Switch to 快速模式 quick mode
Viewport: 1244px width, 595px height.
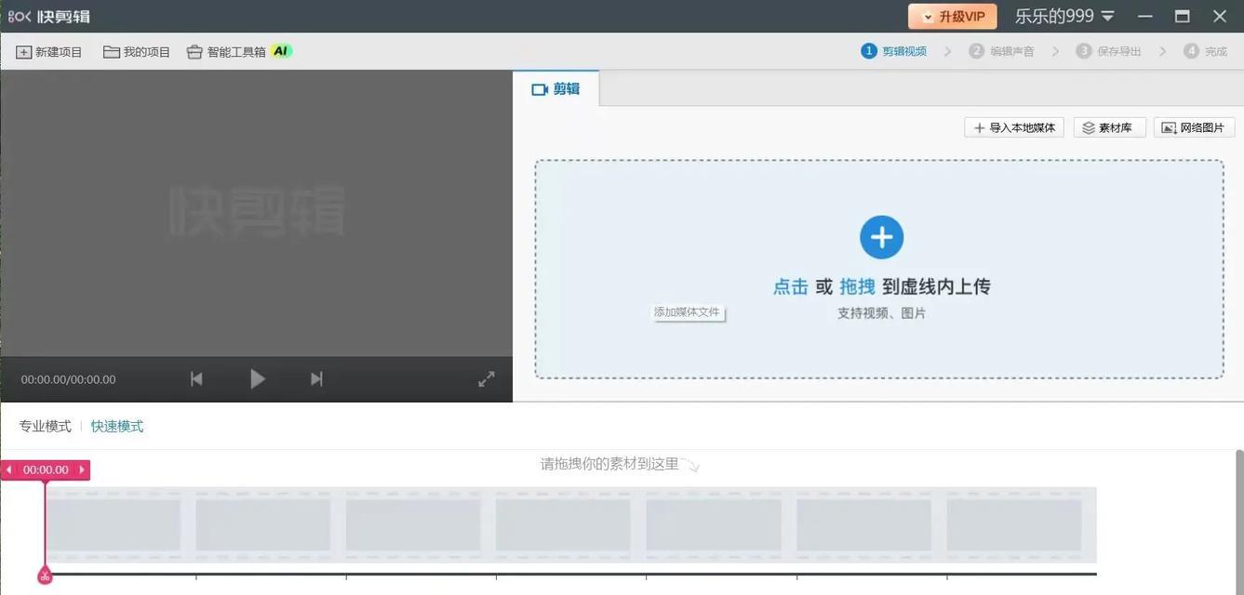[x=117, y=426]
